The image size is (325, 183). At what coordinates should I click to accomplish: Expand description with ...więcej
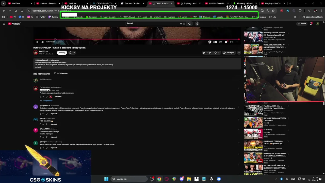38,67
